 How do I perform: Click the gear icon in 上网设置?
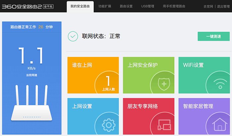109,125
